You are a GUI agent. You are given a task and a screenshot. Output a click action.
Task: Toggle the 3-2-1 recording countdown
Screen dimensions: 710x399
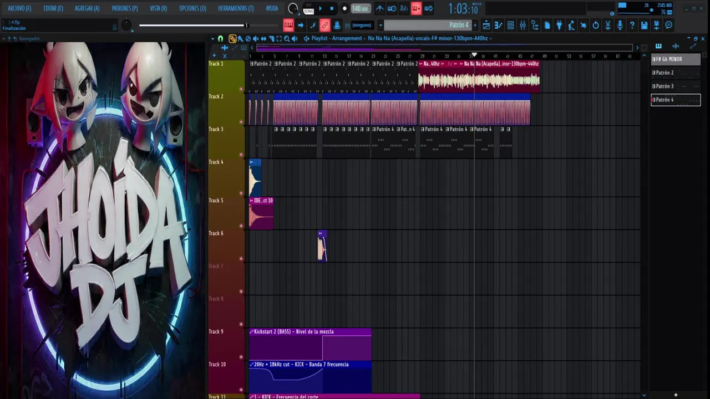[404, 8]
